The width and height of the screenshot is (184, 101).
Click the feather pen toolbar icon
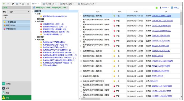[13, 4]
